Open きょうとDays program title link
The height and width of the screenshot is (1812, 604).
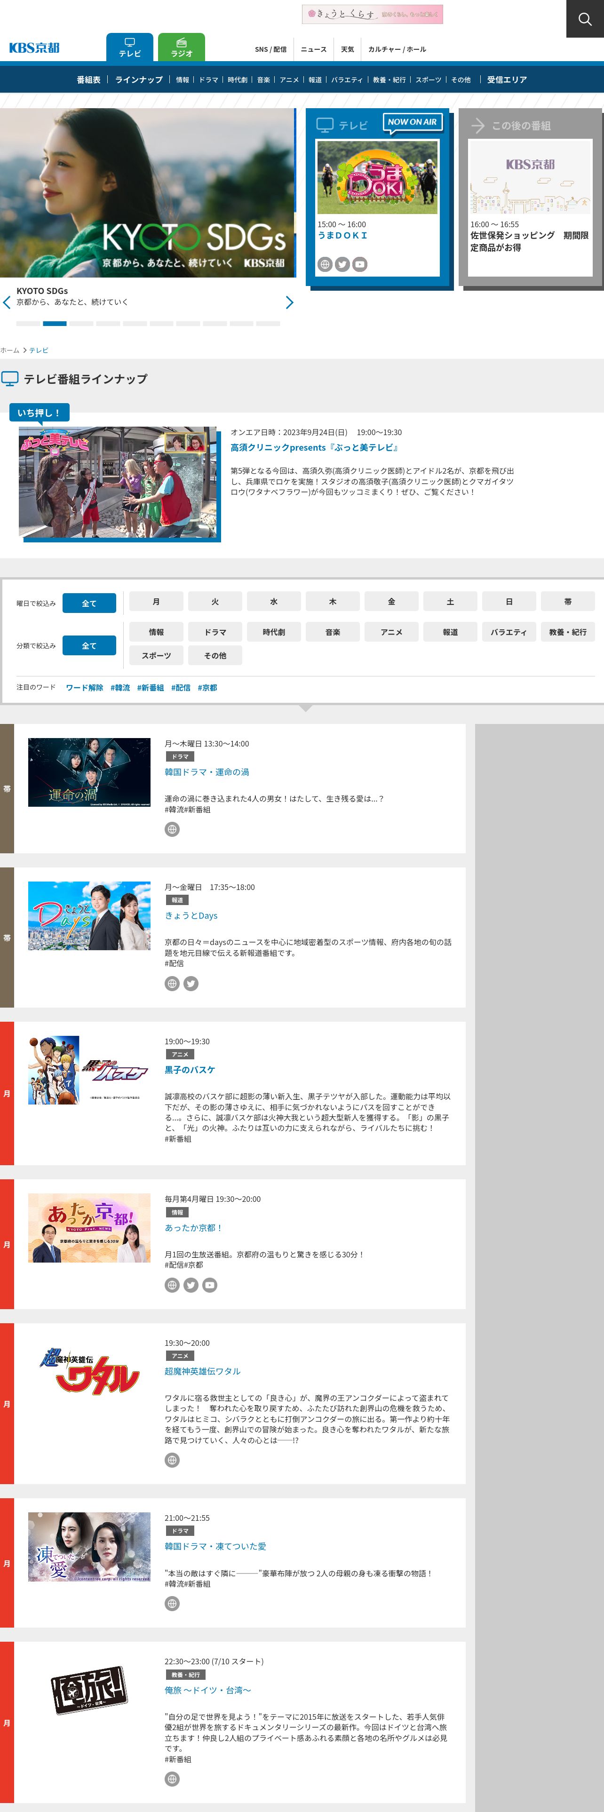(x=191, y=915)
